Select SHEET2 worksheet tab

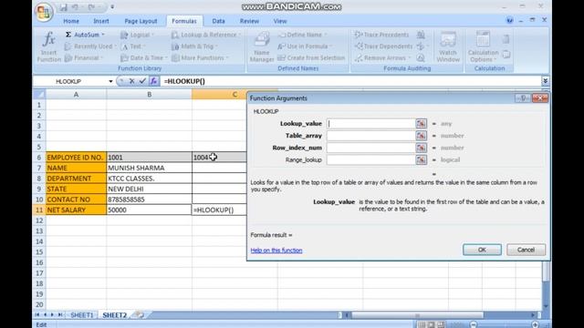point(115,315)
